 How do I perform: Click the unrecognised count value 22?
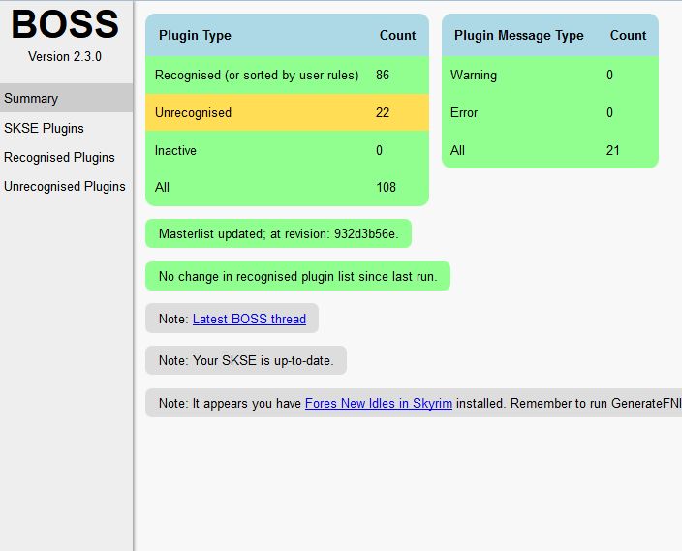[383, 112]
